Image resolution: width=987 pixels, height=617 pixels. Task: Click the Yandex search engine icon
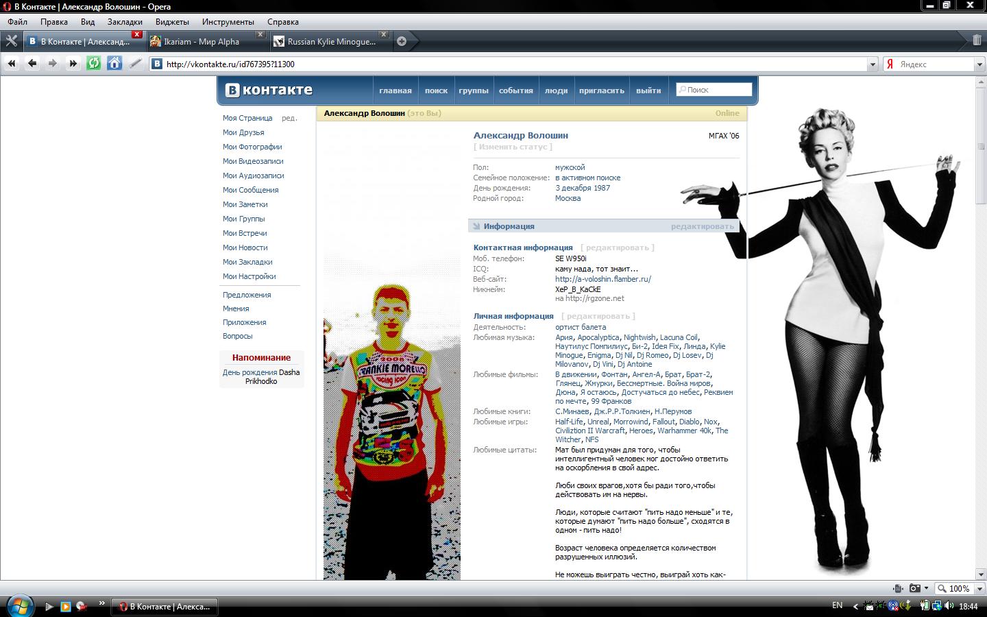(890, 64)
